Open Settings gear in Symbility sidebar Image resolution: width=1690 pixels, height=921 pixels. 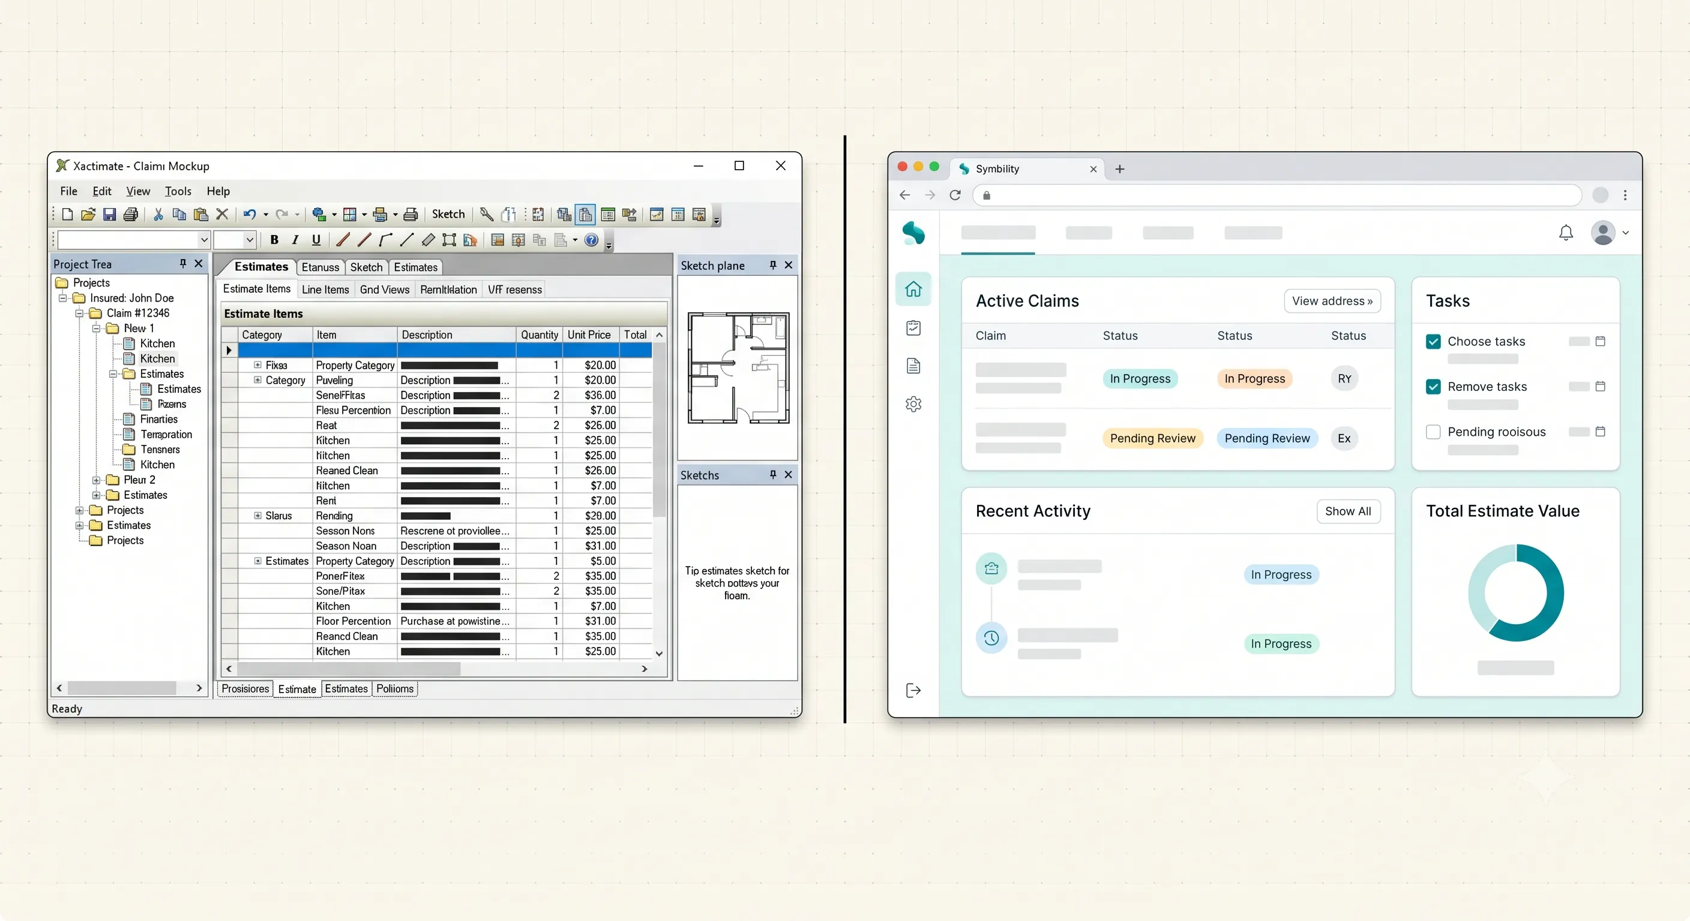[x=913, y=405]
